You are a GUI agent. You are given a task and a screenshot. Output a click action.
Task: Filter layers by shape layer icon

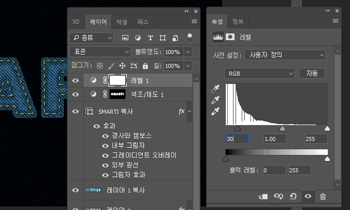coord(162,38)
